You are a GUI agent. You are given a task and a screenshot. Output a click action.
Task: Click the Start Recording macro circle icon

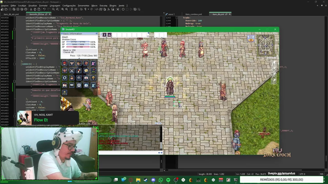pyautogui.click(x=123, y=9)
